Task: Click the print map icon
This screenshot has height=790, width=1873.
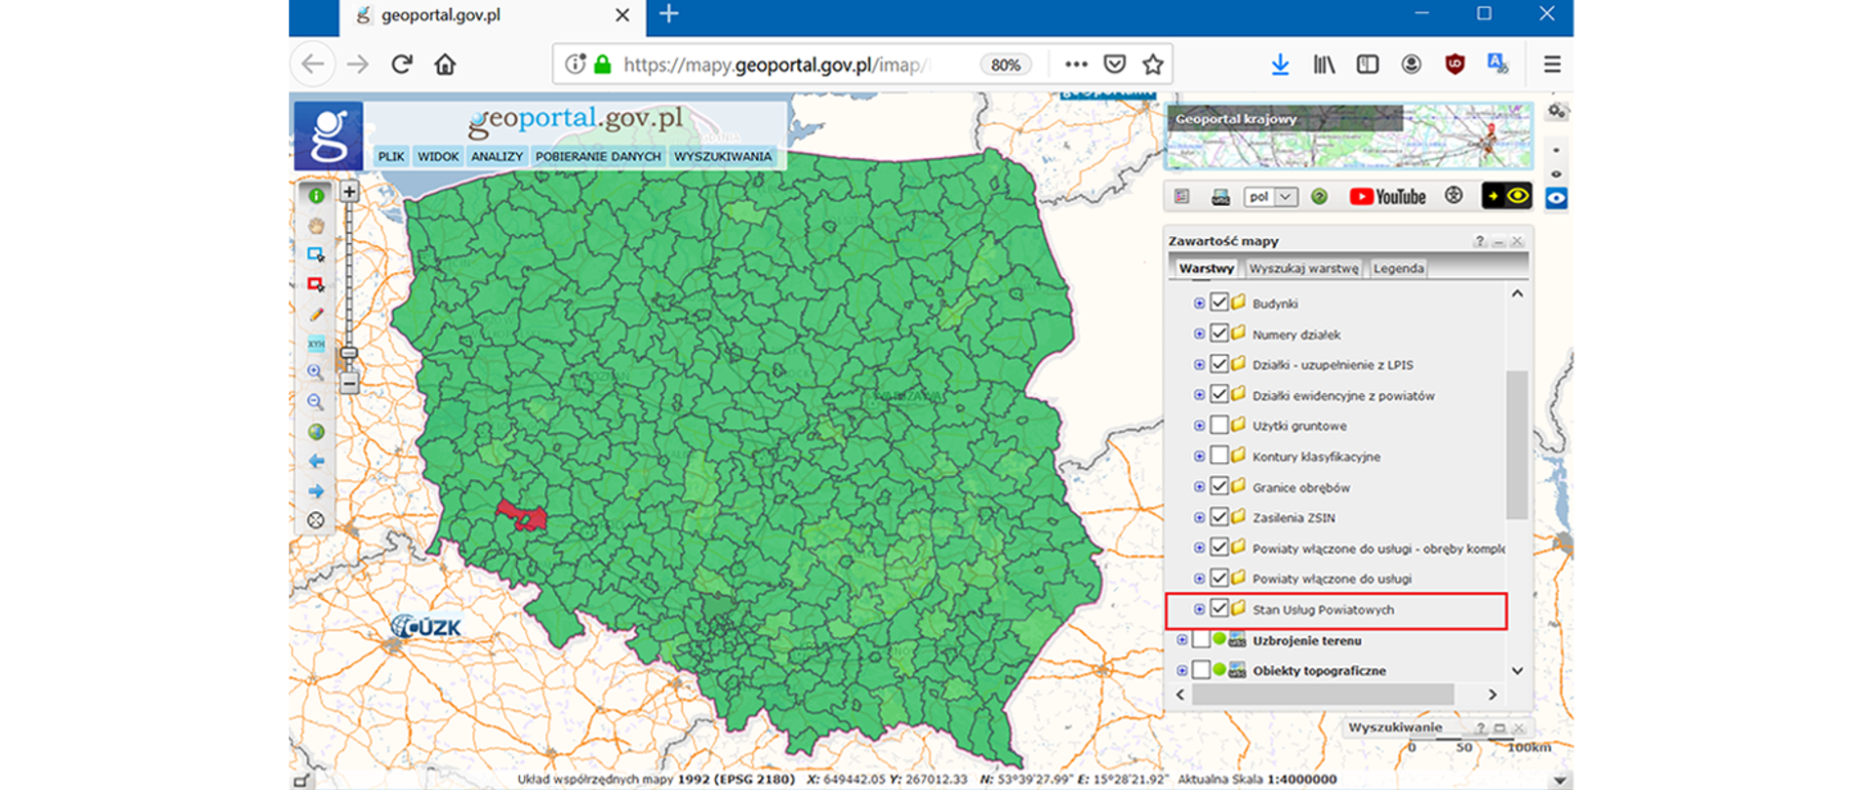Action: [x=1220, y=197]
